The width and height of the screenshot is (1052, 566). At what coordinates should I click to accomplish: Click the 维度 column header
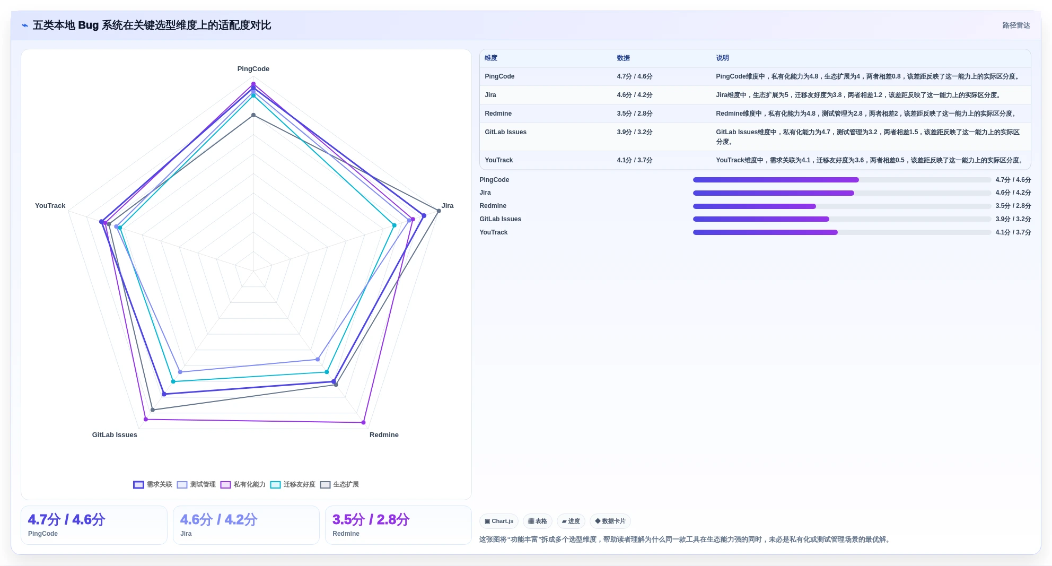[x=491, y=58]
